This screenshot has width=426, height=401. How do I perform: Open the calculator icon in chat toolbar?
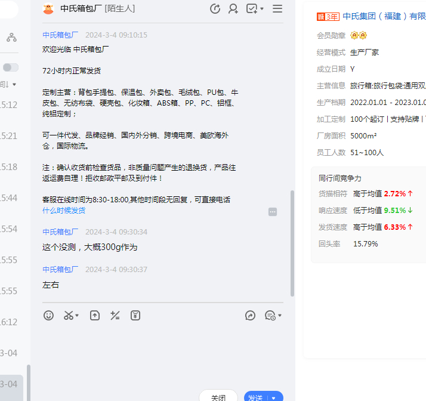pos(115,316)
